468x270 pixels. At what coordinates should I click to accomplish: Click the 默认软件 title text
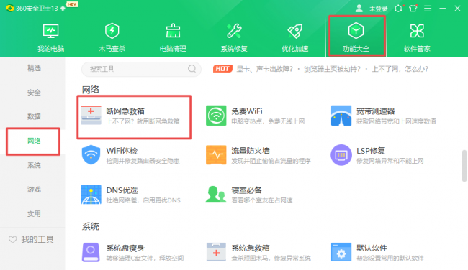pos(372,248)
